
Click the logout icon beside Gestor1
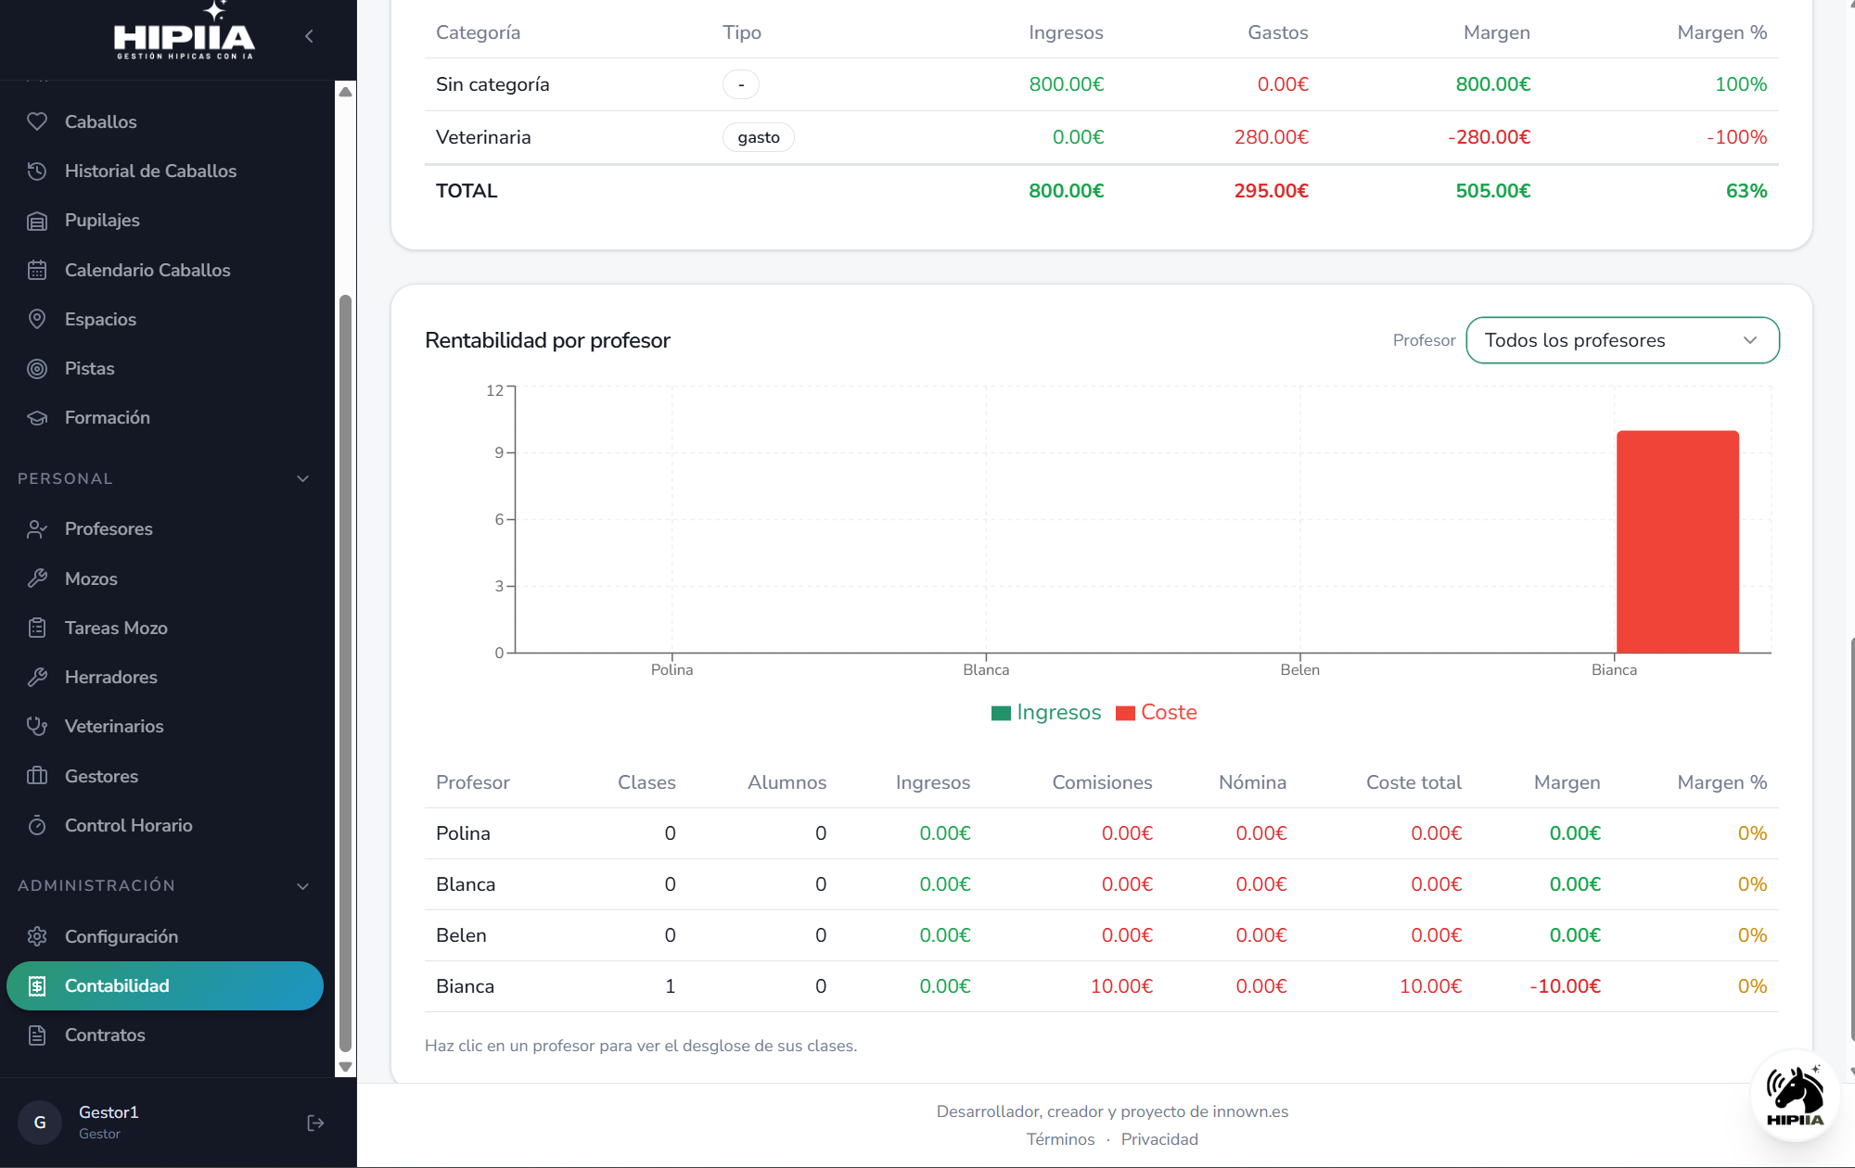pyautogui.click(x=315, y=1123)
